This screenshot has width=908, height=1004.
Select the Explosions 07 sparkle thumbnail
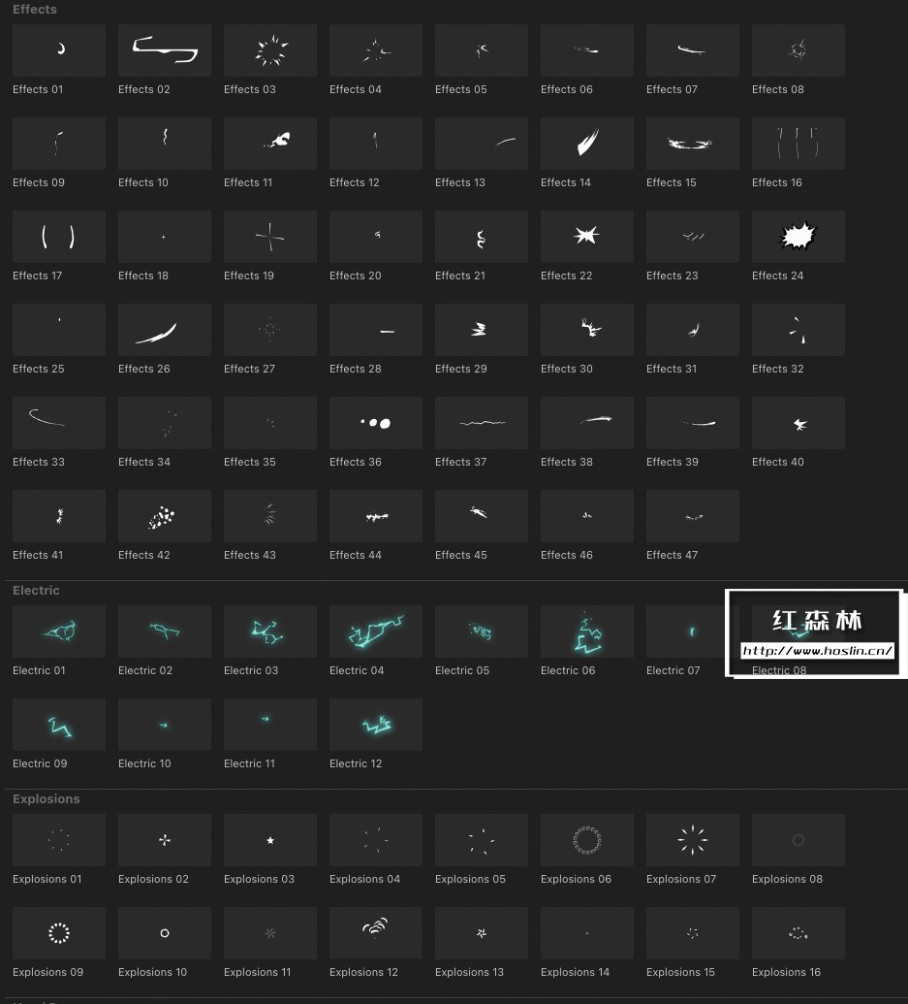point(693,840)
